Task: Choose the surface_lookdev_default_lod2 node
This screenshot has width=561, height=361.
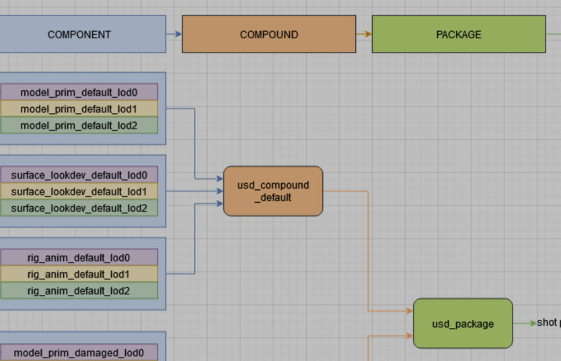Action: (79, 208)
